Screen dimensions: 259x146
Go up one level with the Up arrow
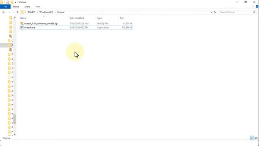[17, 12]
